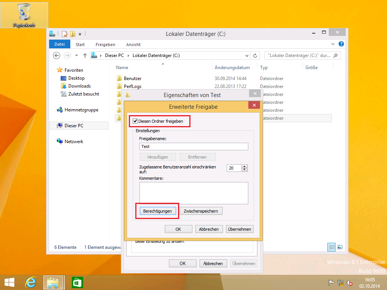Switch to the Freigeben ribbon tab
This screenshot has height=290, width=387.
point(105,45)
